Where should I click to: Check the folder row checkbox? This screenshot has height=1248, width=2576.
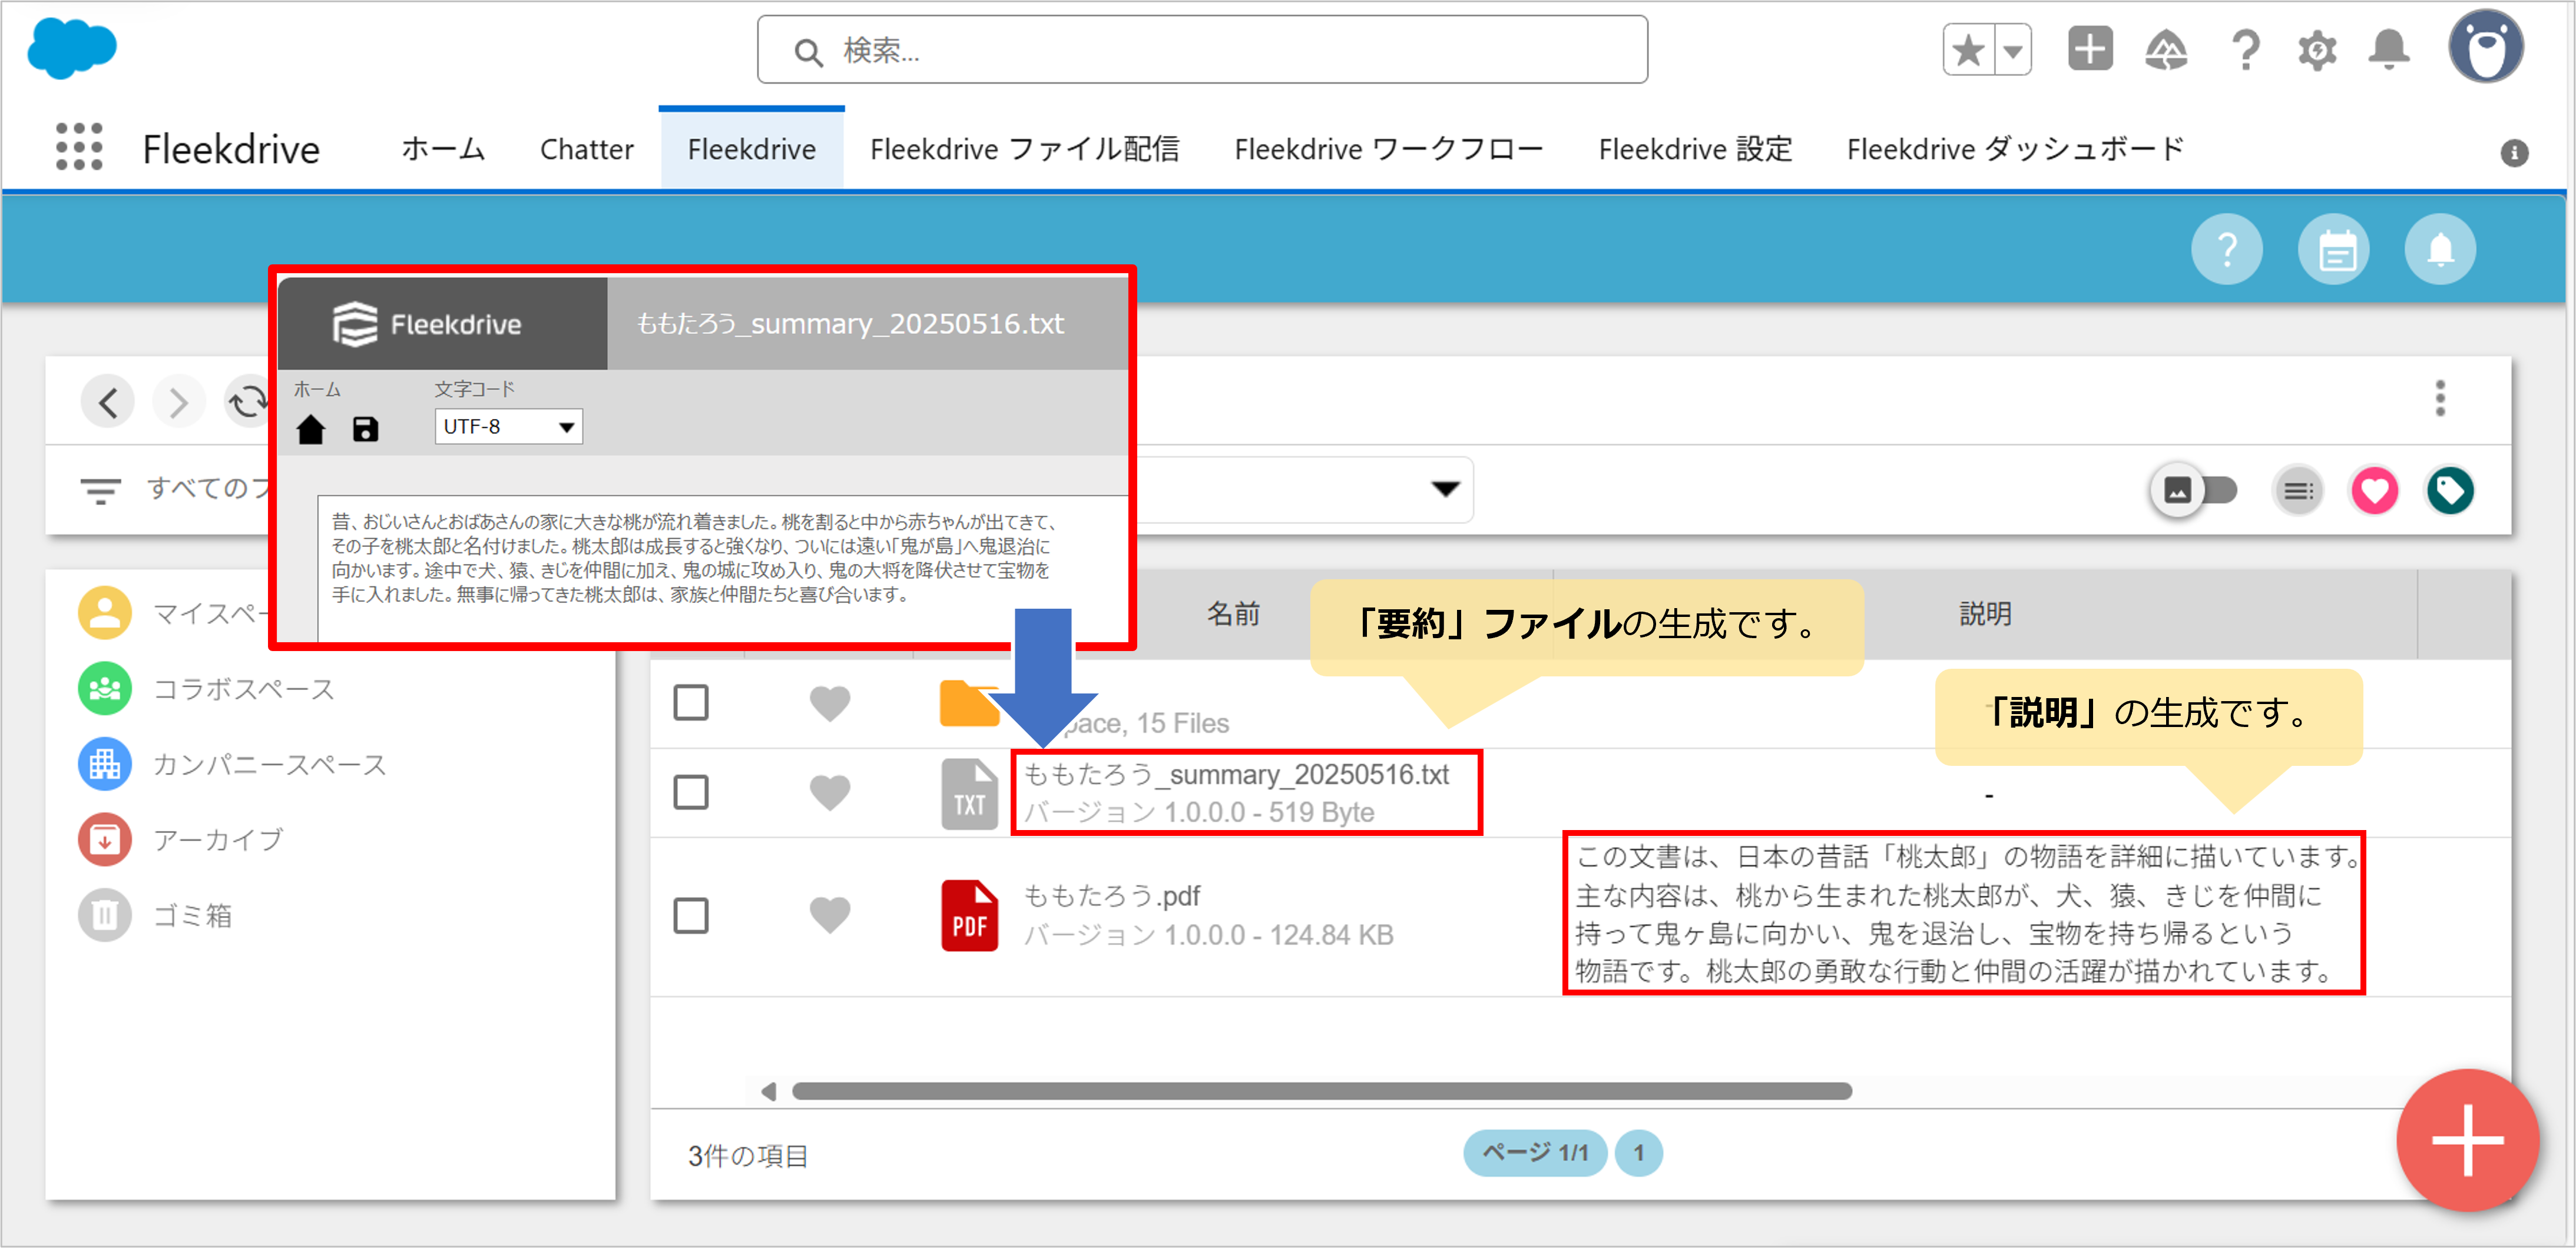tap(691, 702)
